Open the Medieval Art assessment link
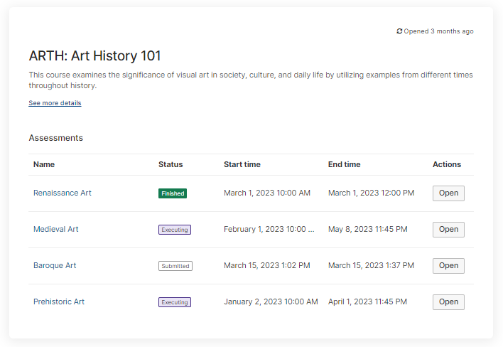The height and width of the screenshot is (347, 503). pyautogui.click(x=56, y=229)
